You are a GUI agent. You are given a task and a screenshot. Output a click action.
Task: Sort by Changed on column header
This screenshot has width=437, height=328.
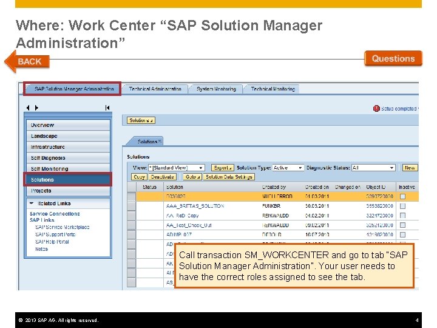tap(348, 187)
